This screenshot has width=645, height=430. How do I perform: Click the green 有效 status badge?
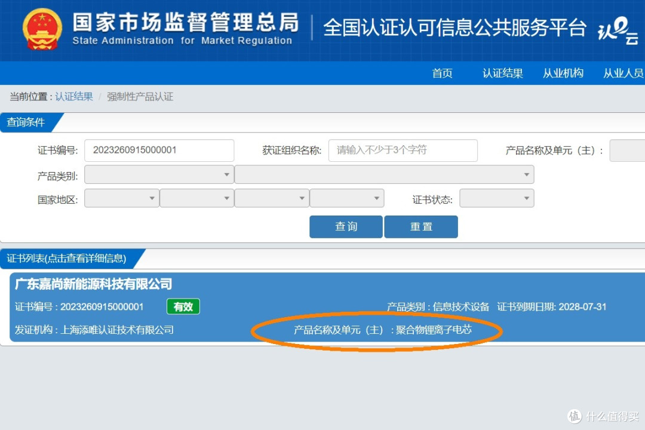click(x=183, y=306)
